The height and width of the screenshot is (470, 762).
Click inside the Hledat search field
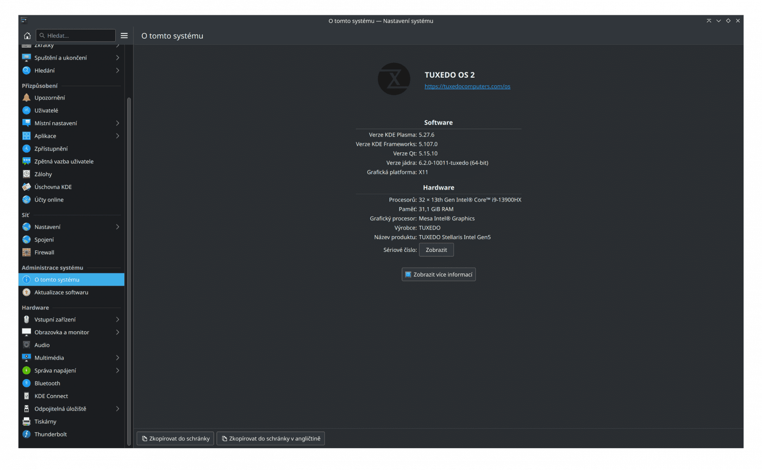(x=75, y=35)
